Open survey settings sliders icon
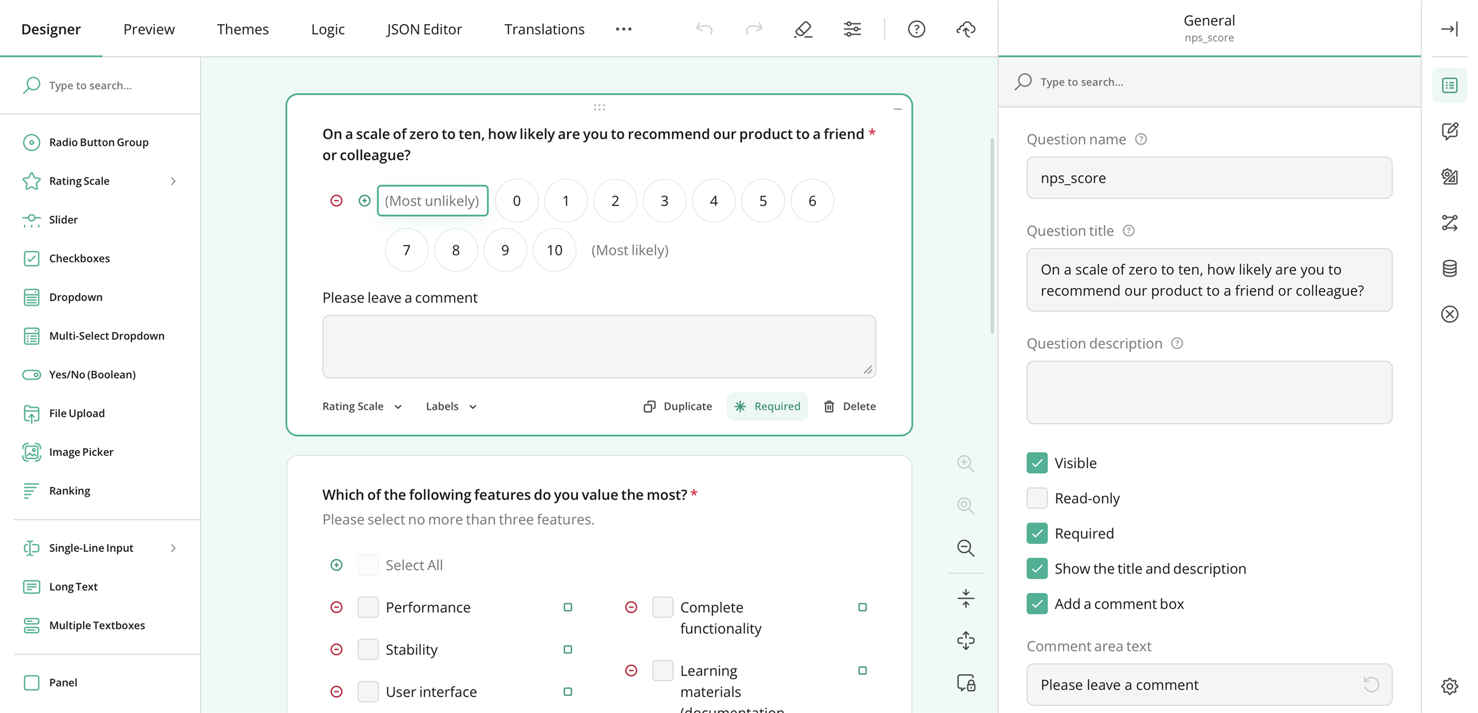Viewport: 1478px width, 713px height. click(x=852, y=29)
